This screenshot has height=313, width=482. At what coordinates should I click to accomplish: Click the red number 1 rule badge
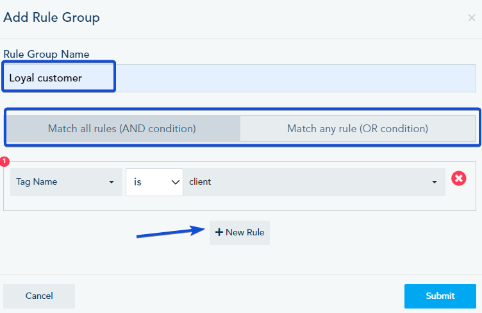[5, 161]
